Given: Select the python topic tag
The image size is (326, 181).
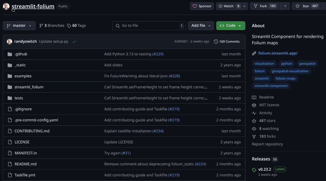Looking at the screenshot, I should pos(287,64).
